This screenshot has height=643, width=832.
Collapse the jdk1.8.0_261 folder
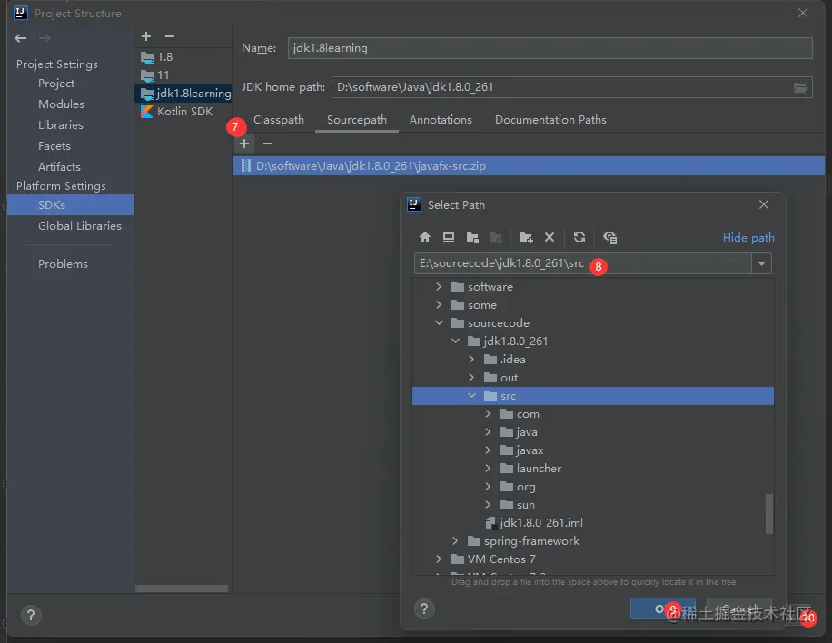click(455, 341)
